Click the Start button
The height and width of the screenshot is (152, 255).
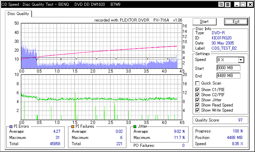[x=205, y=22]
